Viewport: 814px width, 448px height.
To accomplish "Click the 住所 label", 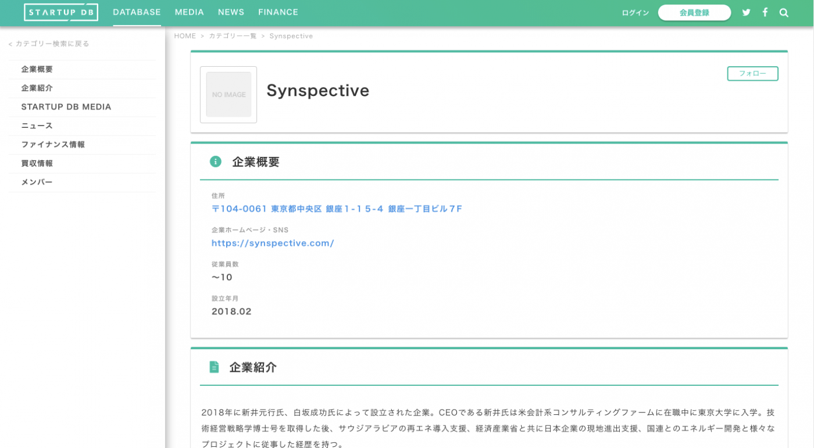I will [x=218, y=196].
